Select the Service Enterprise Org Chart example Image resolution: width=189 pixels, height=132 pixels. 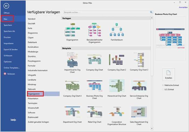click(x=139, y=86)
